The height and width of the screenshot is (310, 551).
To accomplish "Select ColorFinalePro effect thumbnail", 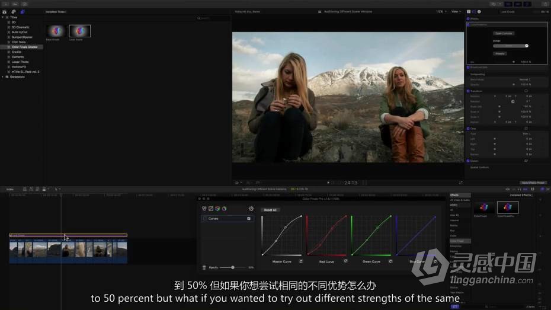I will 508,207.
